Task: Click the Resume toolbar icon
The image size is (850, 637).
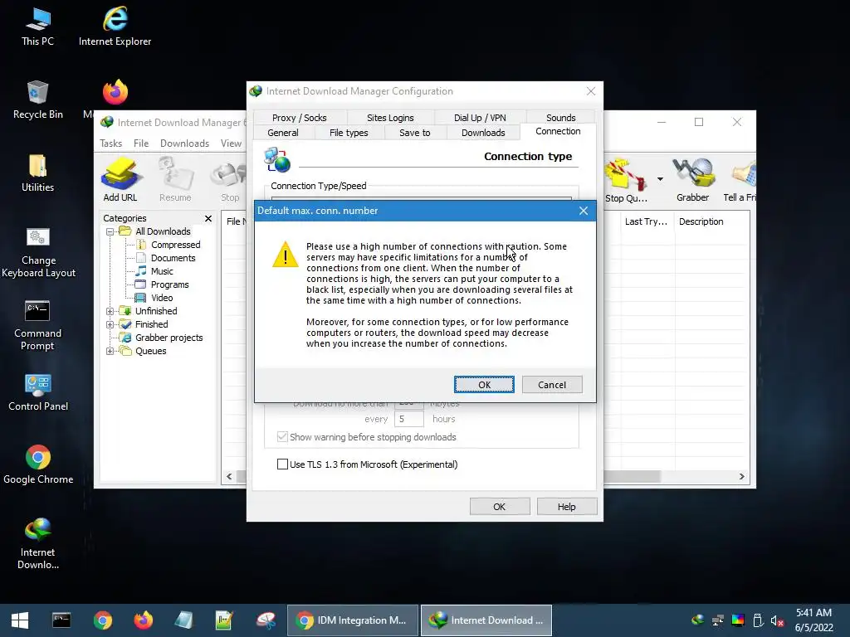Action: click(175, 180)
